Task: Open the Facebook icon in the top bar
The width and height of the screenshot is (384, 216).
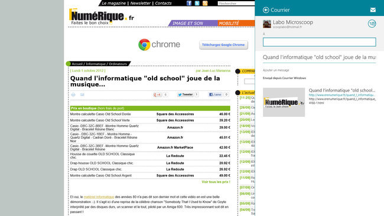Action: coord(189,3)
